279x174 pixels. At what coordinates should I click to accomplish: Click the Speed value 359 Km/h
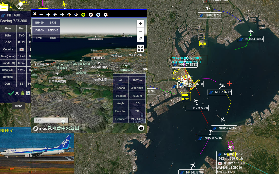[x=137, y=88]
